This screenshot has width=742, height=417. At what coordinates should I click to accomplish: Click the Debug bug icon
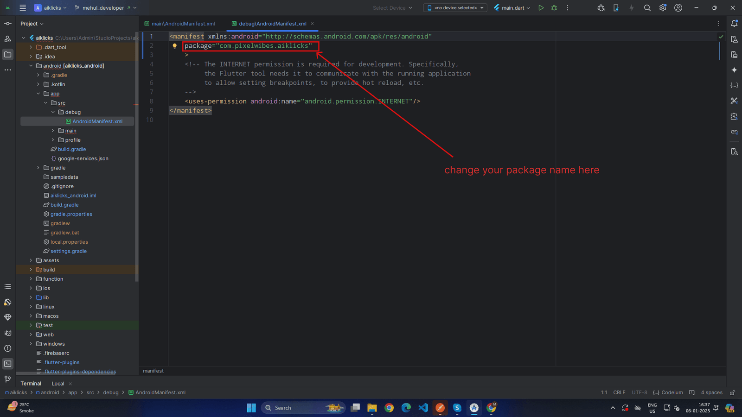554,8
